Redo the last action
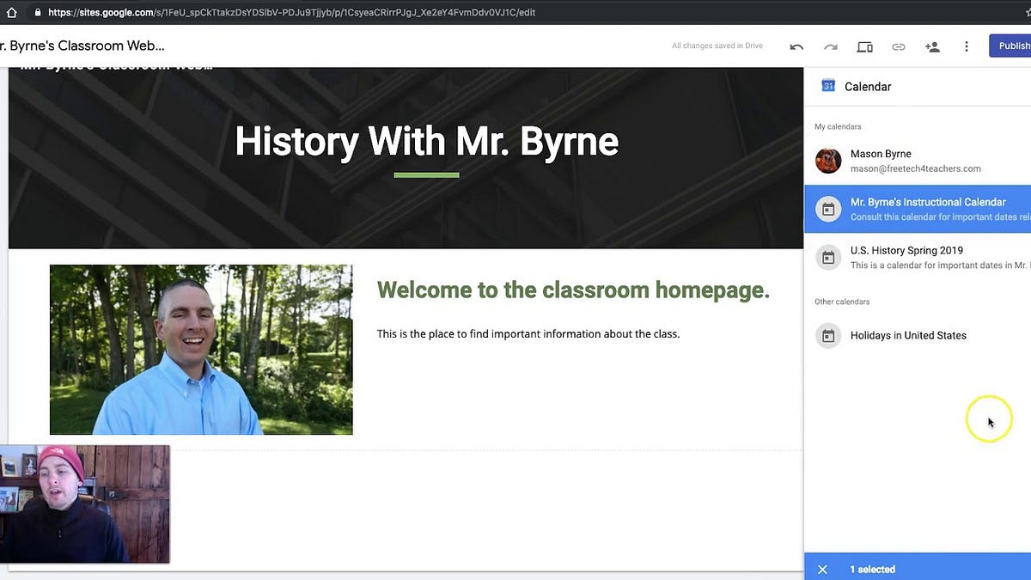1031x580 pixels. (x=830, y=46)
